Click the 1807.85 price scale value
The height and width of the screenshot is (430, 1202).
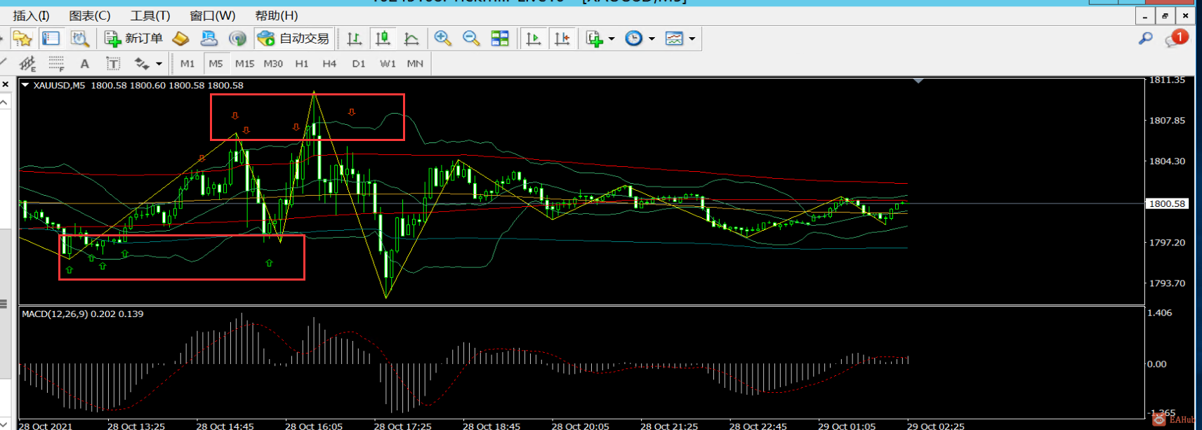coord(1167,121)
